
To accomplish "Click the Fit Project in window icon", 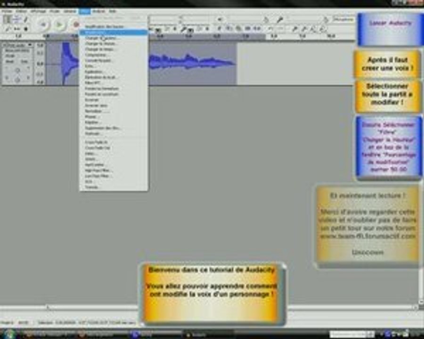I will point(322,29).
